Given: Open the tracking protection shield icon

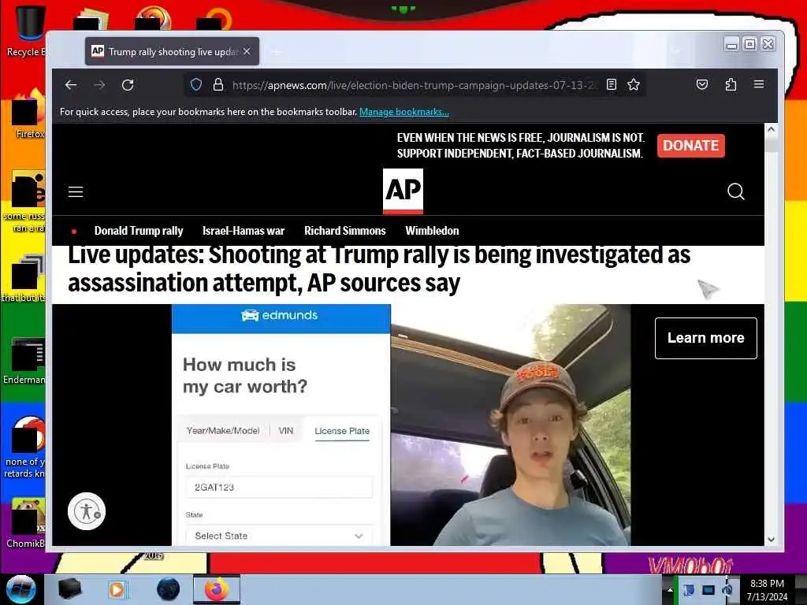Looking at the screenshot, I should tap(196, 85).
